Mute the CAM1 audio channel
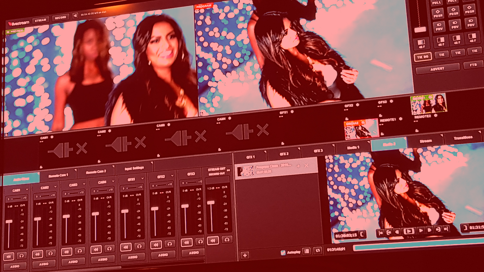This screenshot has width=484, height=272. [x=9, y=256]
